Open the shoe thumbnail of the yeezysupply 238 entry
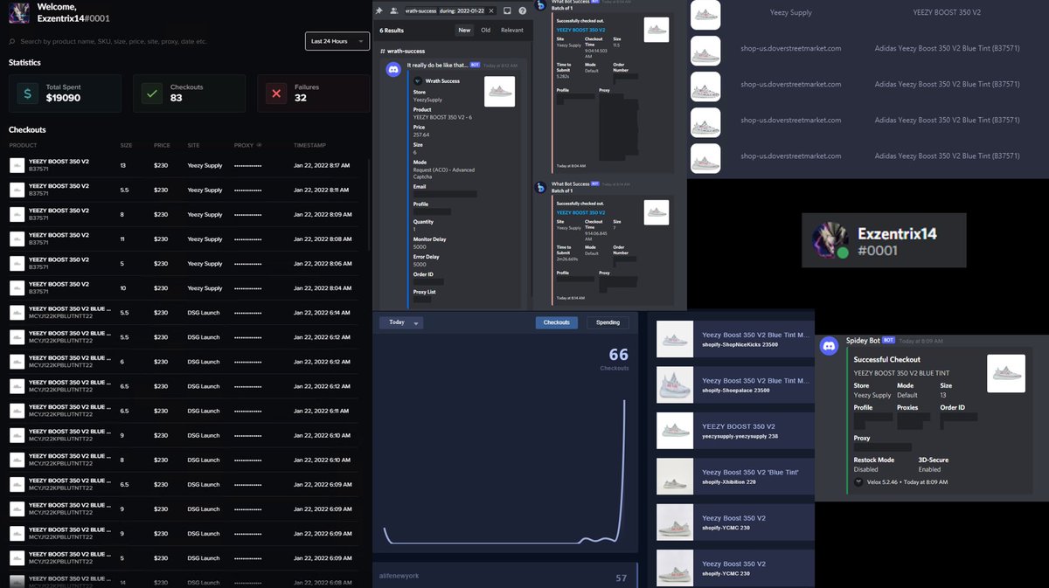1049x588 pixels. click(675, 431)
